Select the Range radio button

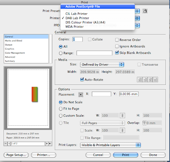click(61, 53)
